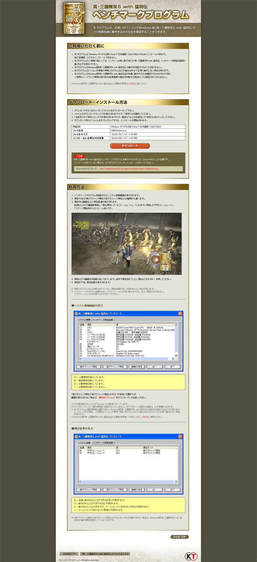Select システム情報 tab in the results dialog
The width and height of the screenshot is (257, 562).
[x=84, y=442]
